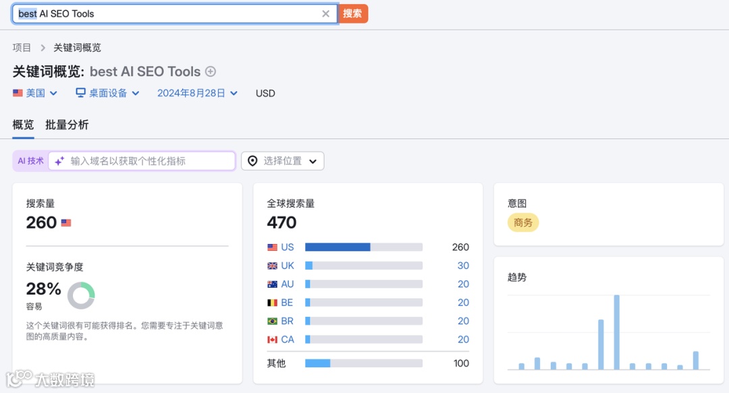Click the AI sparkle icon in the domain field
729x393 pixels.
[x=59, y=161]
